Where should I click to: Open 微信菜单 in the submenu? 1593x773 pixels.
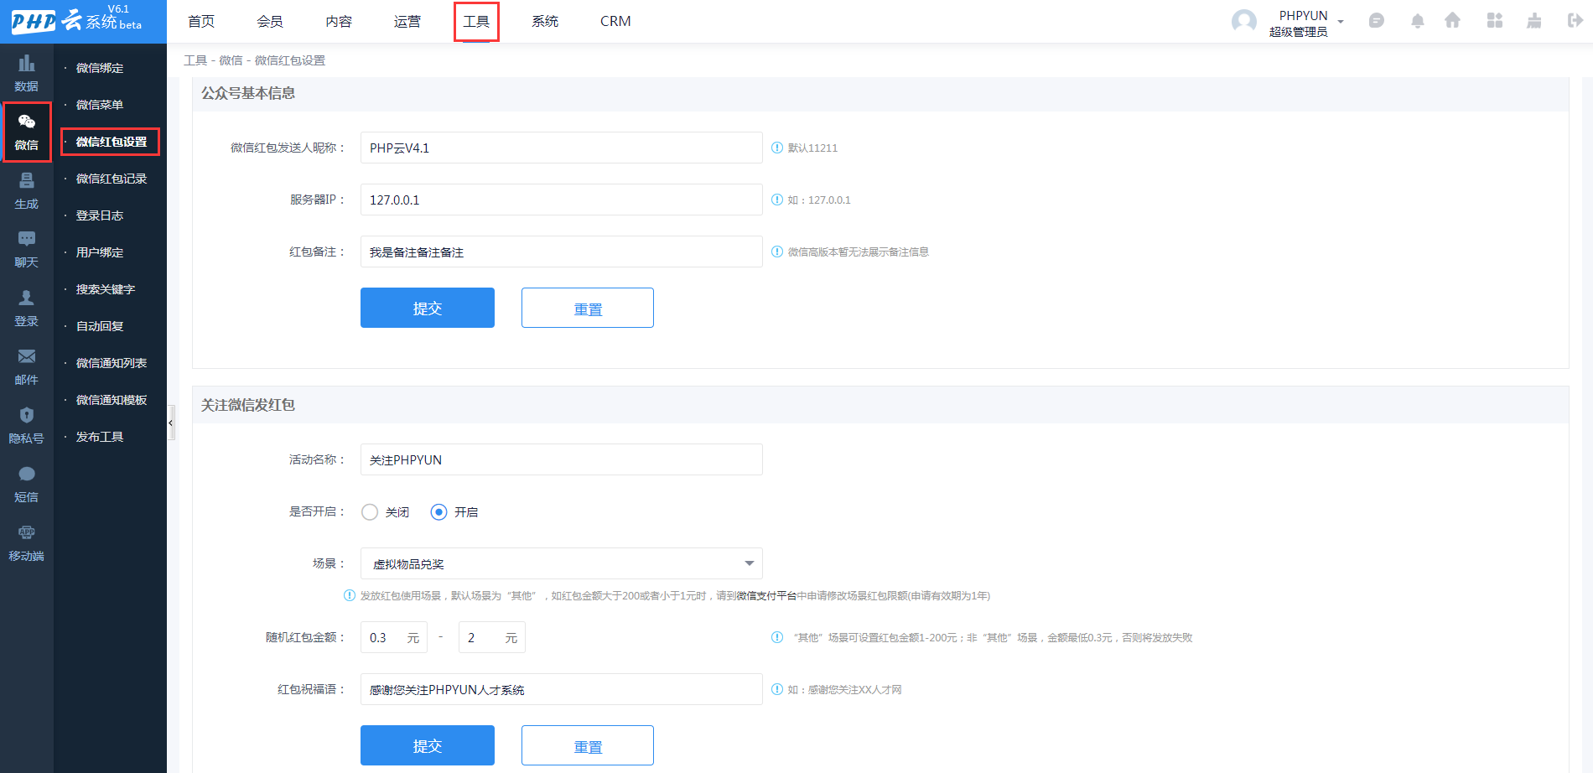tap(100, 105)
